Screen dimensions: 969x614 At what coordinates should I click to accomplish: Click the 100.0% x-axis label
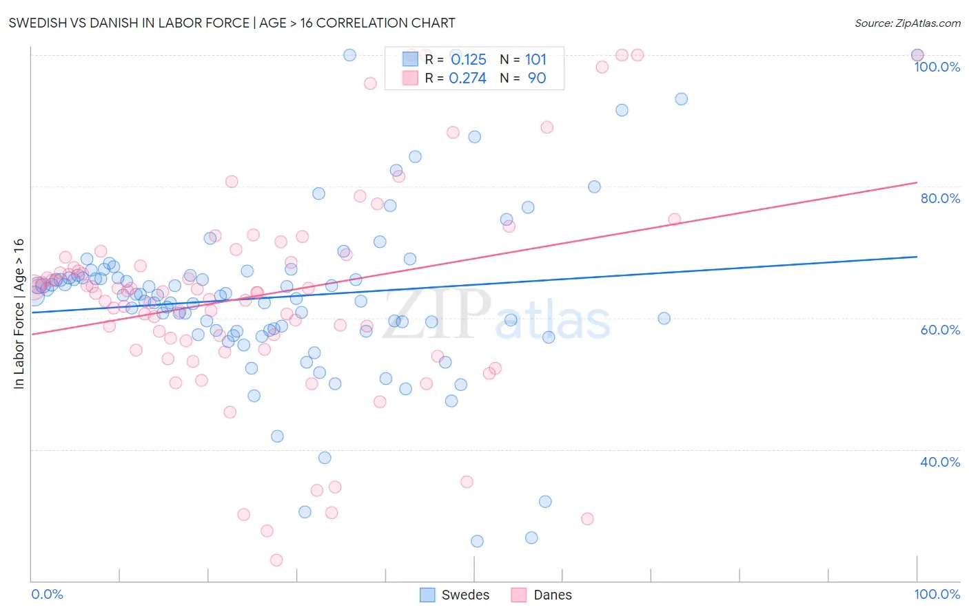(937, 594)
